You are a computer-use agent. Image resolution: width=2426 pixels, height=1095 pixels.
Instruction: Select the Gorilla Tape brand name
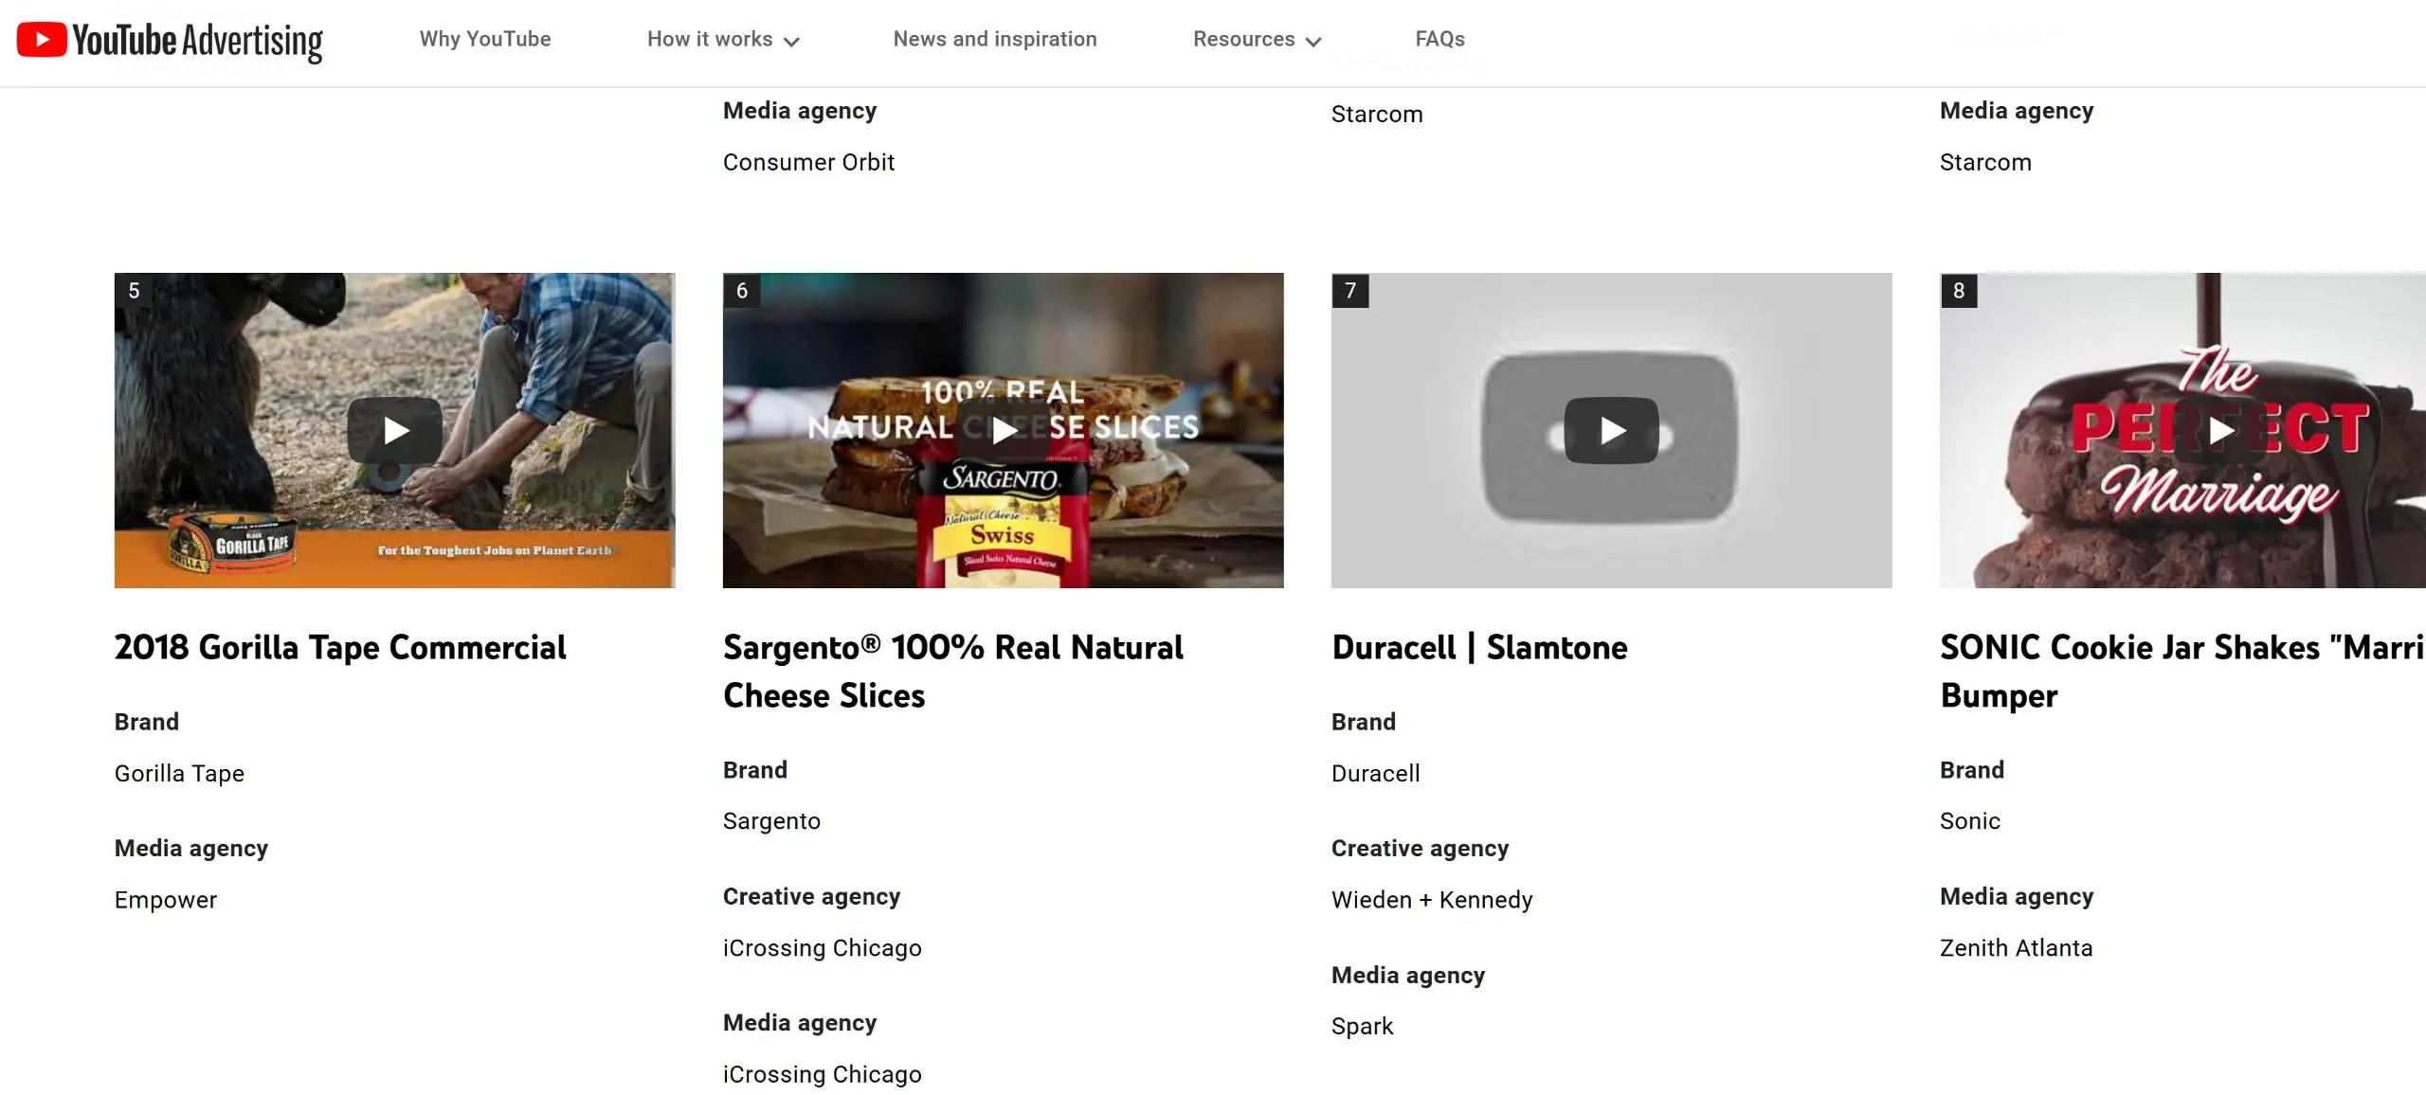tap(179, 774)
